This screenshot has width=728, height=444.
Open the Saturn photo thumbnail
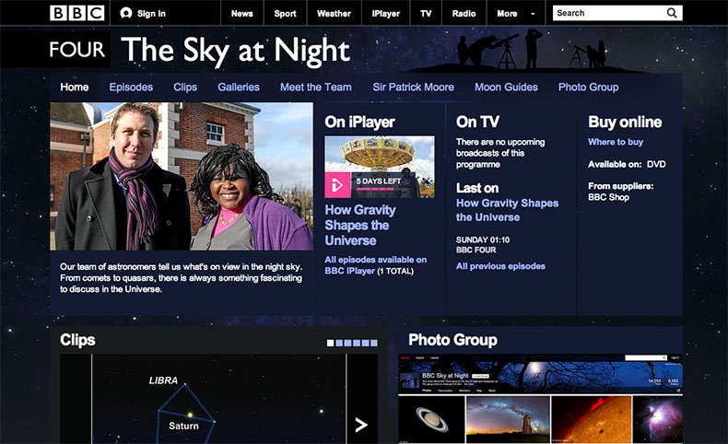tap(430, 419)
